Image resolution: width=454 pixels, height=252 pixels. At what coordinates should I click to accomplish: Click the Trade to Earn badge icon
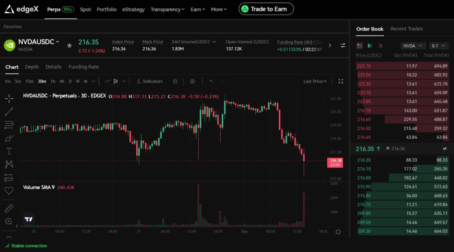click(245, 9)
